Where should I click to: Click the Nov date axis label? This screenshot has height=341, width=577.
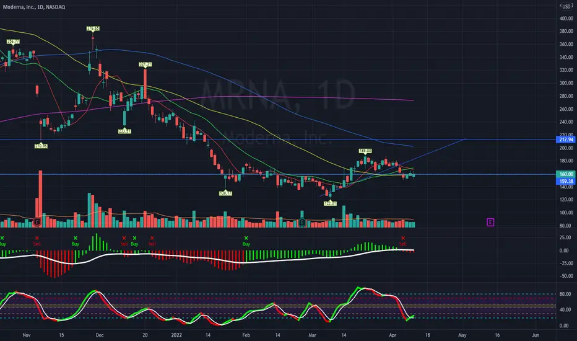coord(27,335)
